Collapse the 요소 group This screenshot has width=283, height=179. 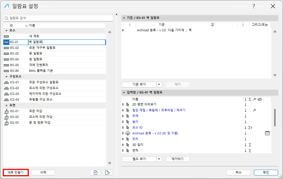7,31
